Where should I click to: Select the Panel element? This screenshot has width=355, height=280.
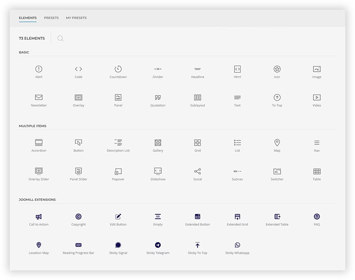(118, 101)
